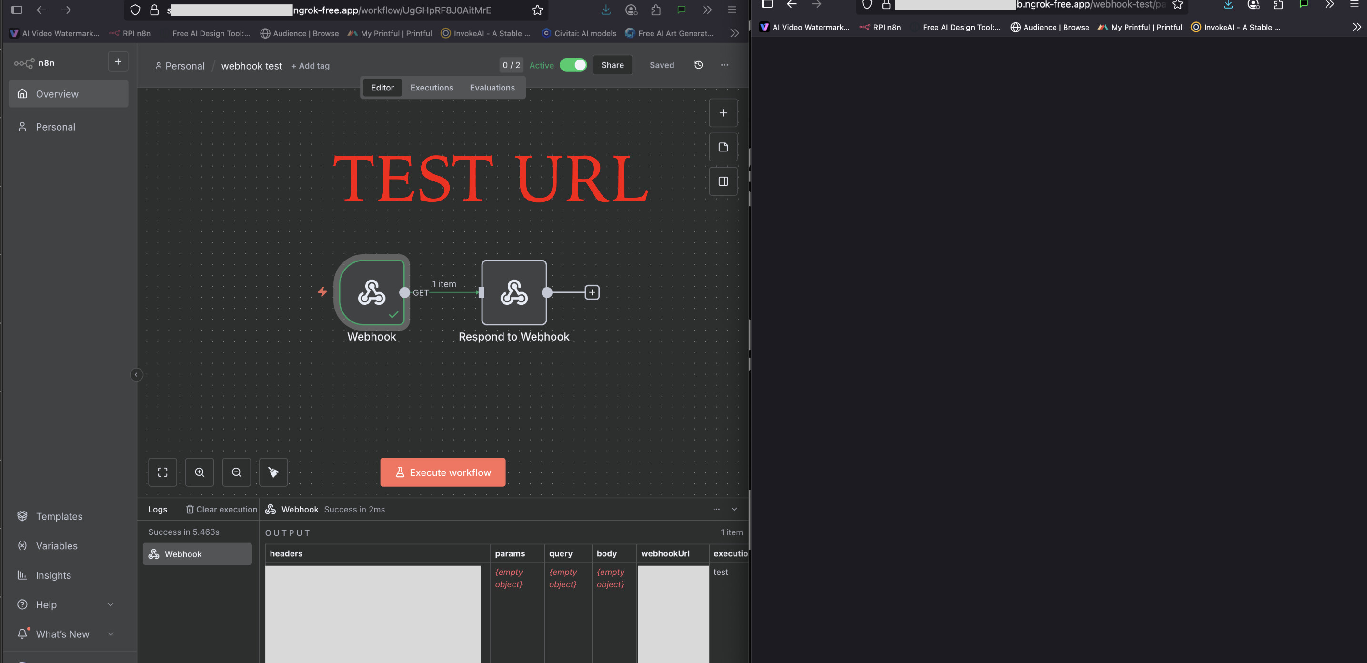
Task: Expand the Help menu chevron
Action: coord(111,604)
